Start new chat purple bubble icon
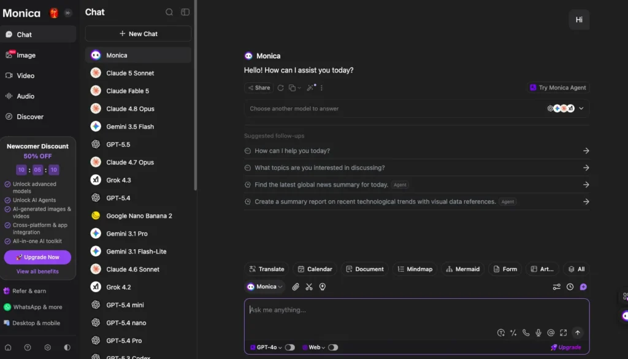The width and height of the screenshot is (628, 359). coord(584,287)
